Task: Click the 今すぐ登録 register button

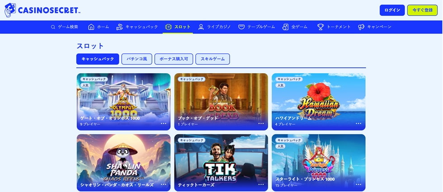Action: point(422,10)
